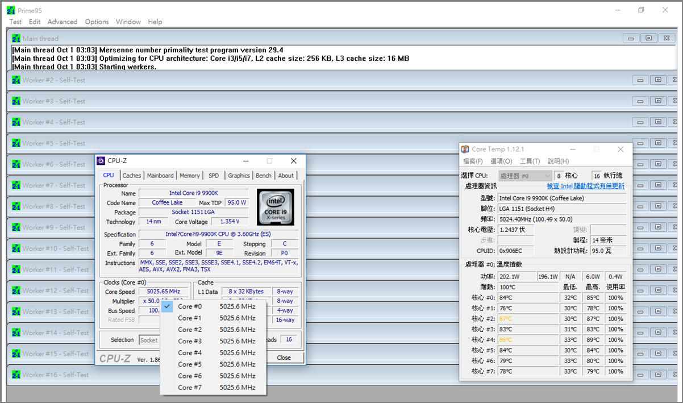Click the Core Temp title bar icon

pyautogui.click(x=465, y=149)
